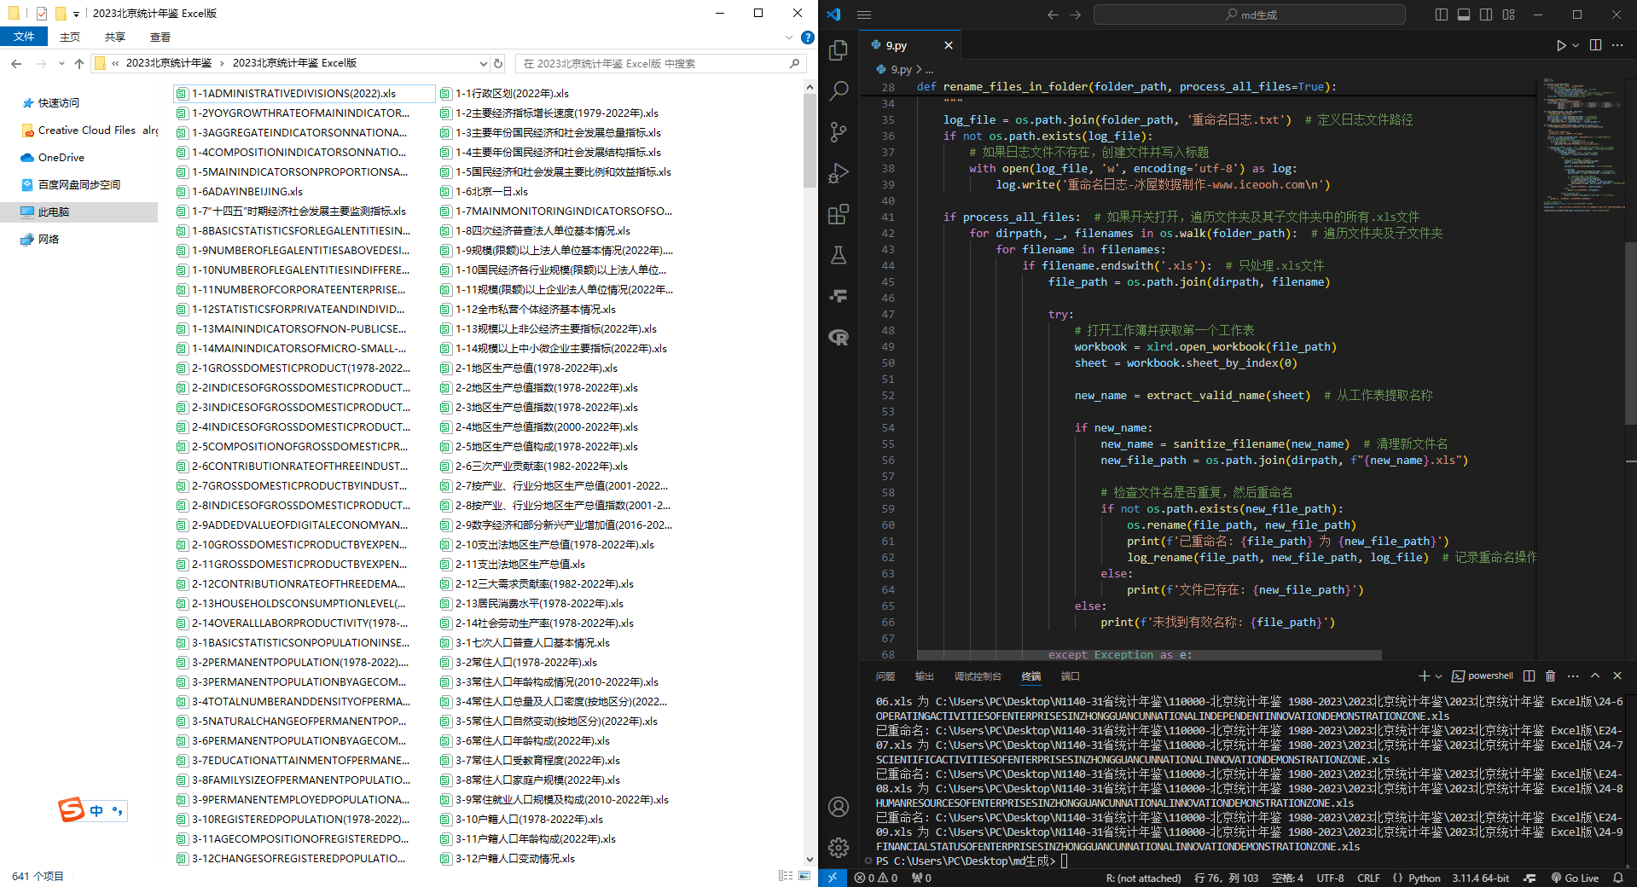Open the Testing flask view
Image resolution: width=1637 pixels, height=887 pixels.
[x=839, y=254]
